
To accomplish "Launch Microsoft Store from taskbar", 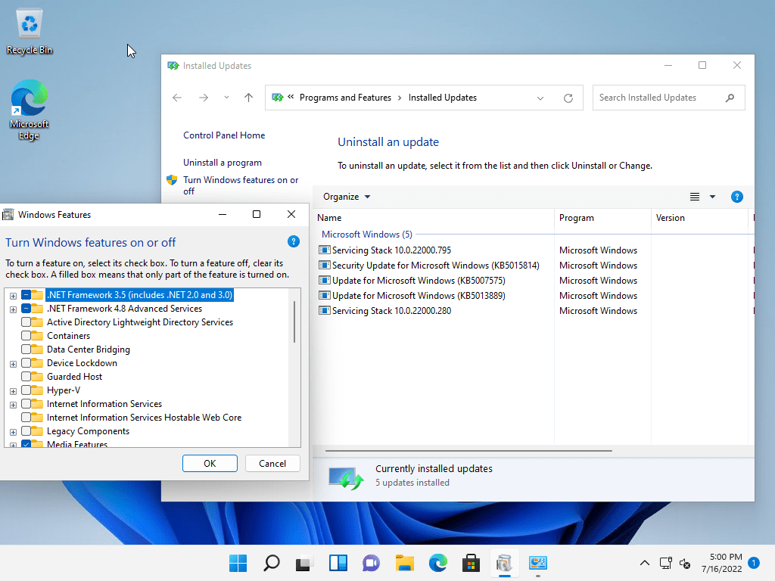I will pyautogui.click(x=471, y=563).
